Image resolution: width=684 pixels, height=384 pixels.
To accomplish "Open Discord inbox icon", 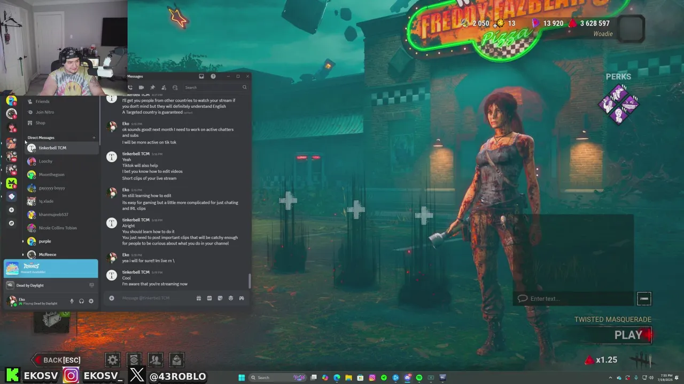I will [x=201, y=76].
